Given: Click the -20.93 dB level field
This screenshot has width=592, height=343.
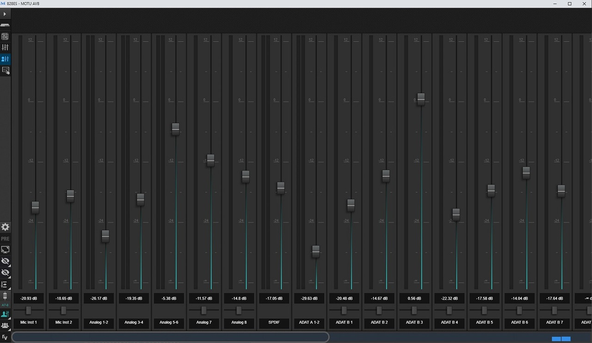Looking at the screenshot, I should click(29, 299).
